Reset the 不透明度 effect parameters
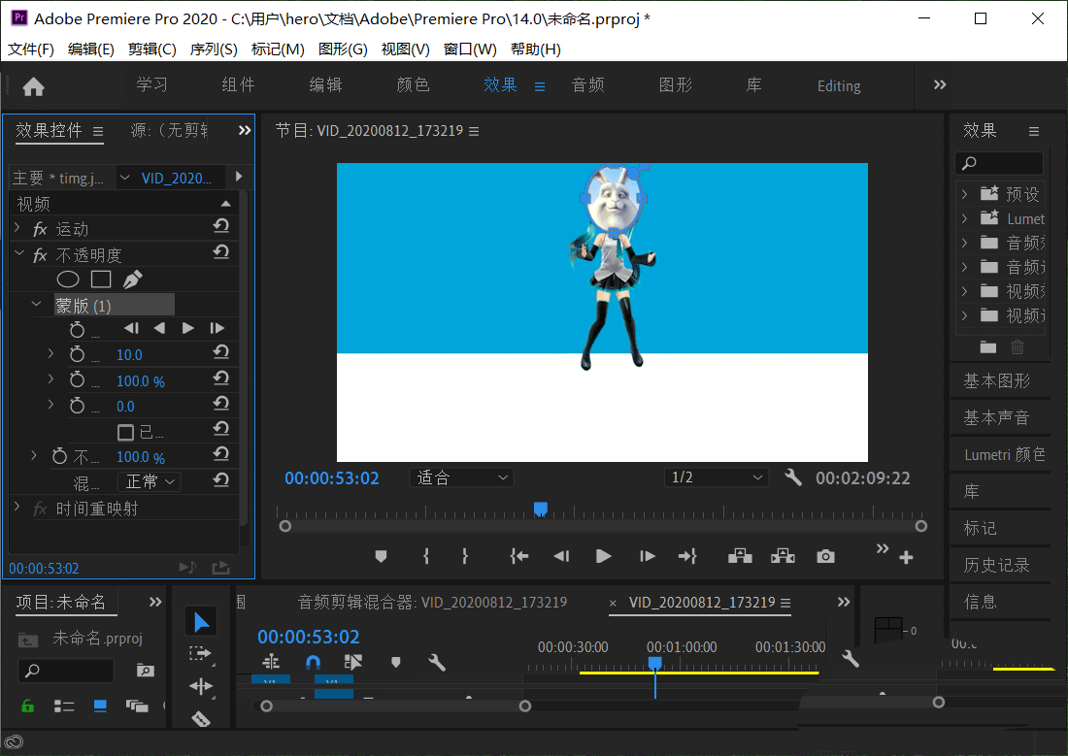 (221, 254)
